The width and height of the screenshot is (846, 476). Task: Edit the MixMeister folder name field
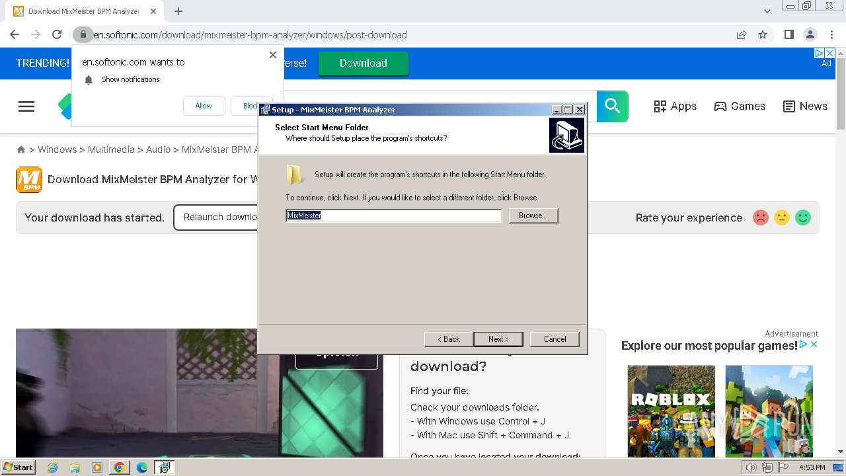point(394,216)
